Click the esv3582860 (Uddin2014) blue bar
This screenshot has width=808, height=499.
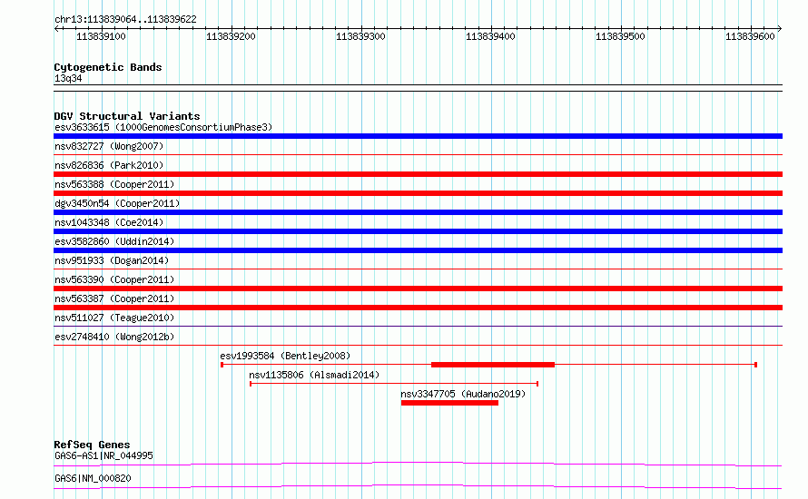(418, 250)
